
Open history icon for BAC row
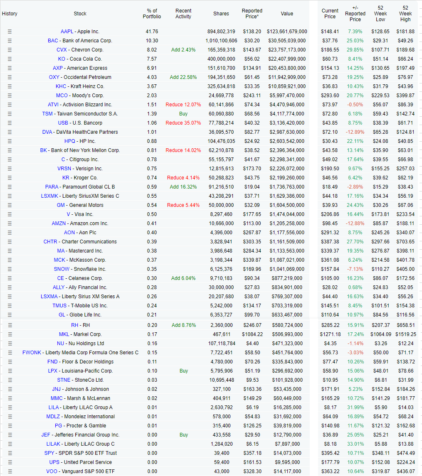10,41
